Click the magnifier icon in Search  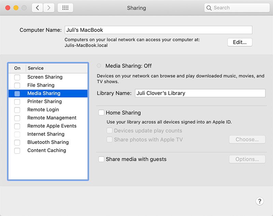pos(209,8)
